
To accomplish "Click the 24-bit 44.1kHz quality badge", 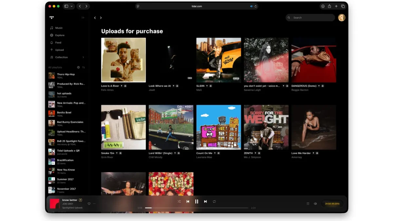I will (x=332, y=204).
